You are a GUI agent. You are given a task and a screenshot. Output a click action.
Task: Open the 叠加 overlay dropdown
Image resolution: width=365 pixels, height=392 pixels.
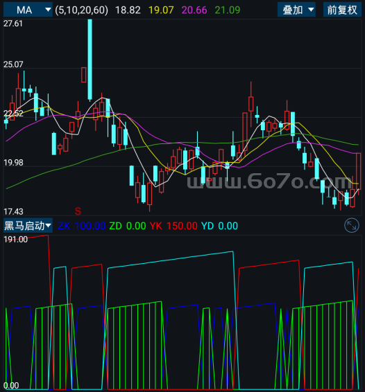coord(296,10)
